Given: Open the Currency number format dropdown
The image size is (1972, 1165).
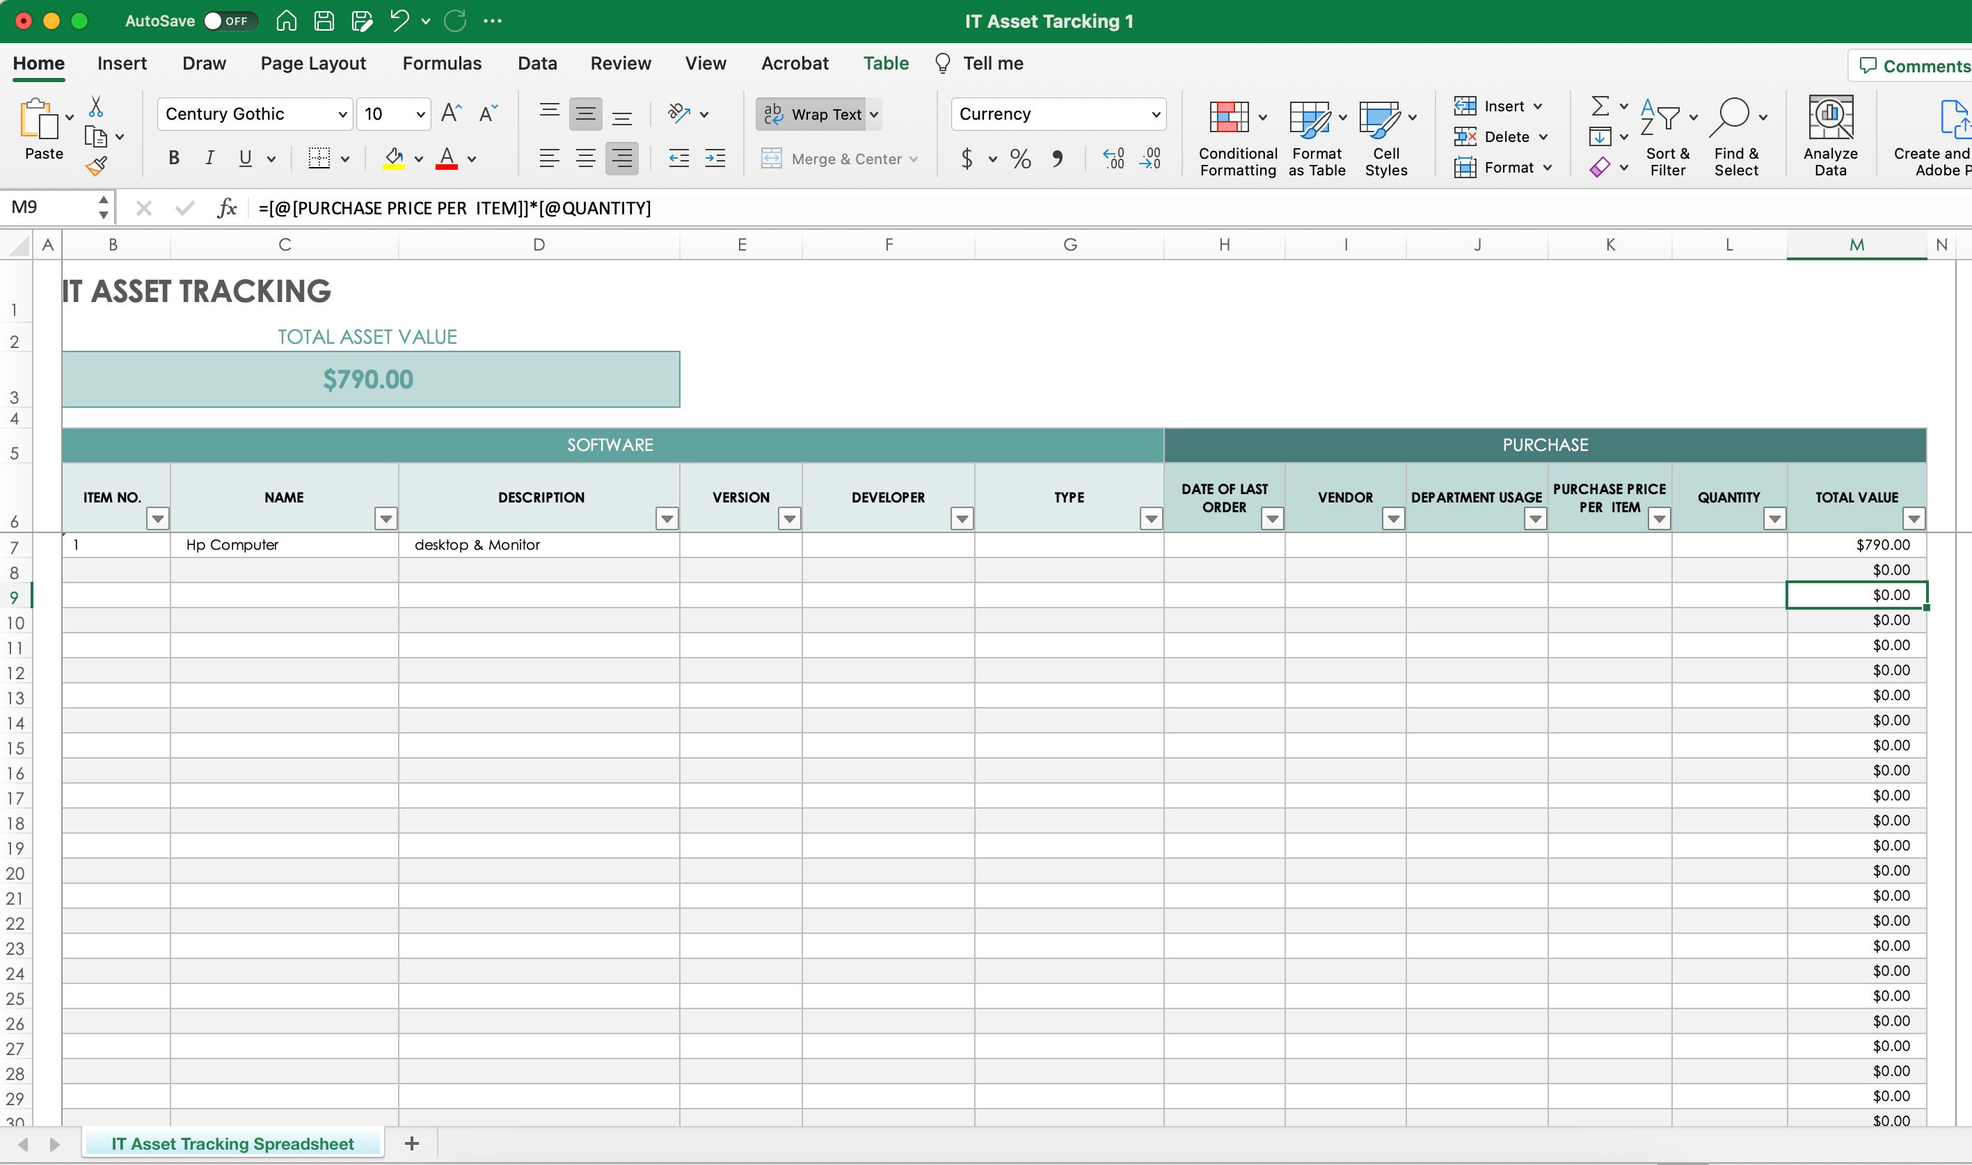Looking at the screenshot, I should point(1155,115).
